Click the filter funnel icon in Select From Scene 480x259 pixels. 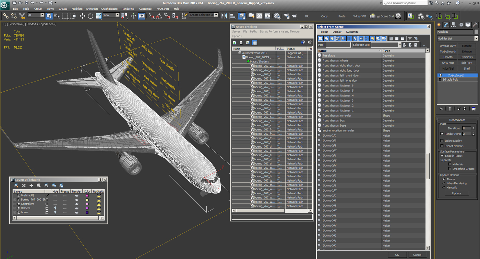click(410, 39)
